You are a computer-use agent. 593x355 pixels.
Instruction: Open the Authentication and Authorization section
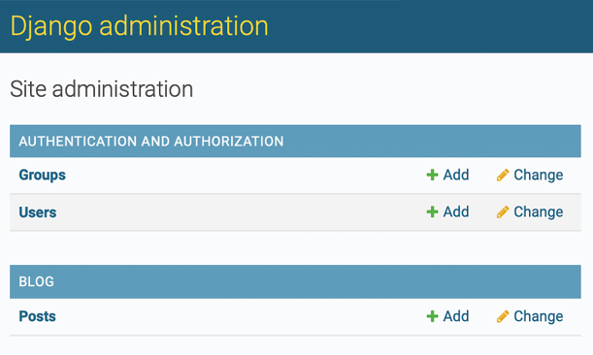pyautogui.click(x=151, y=142)
